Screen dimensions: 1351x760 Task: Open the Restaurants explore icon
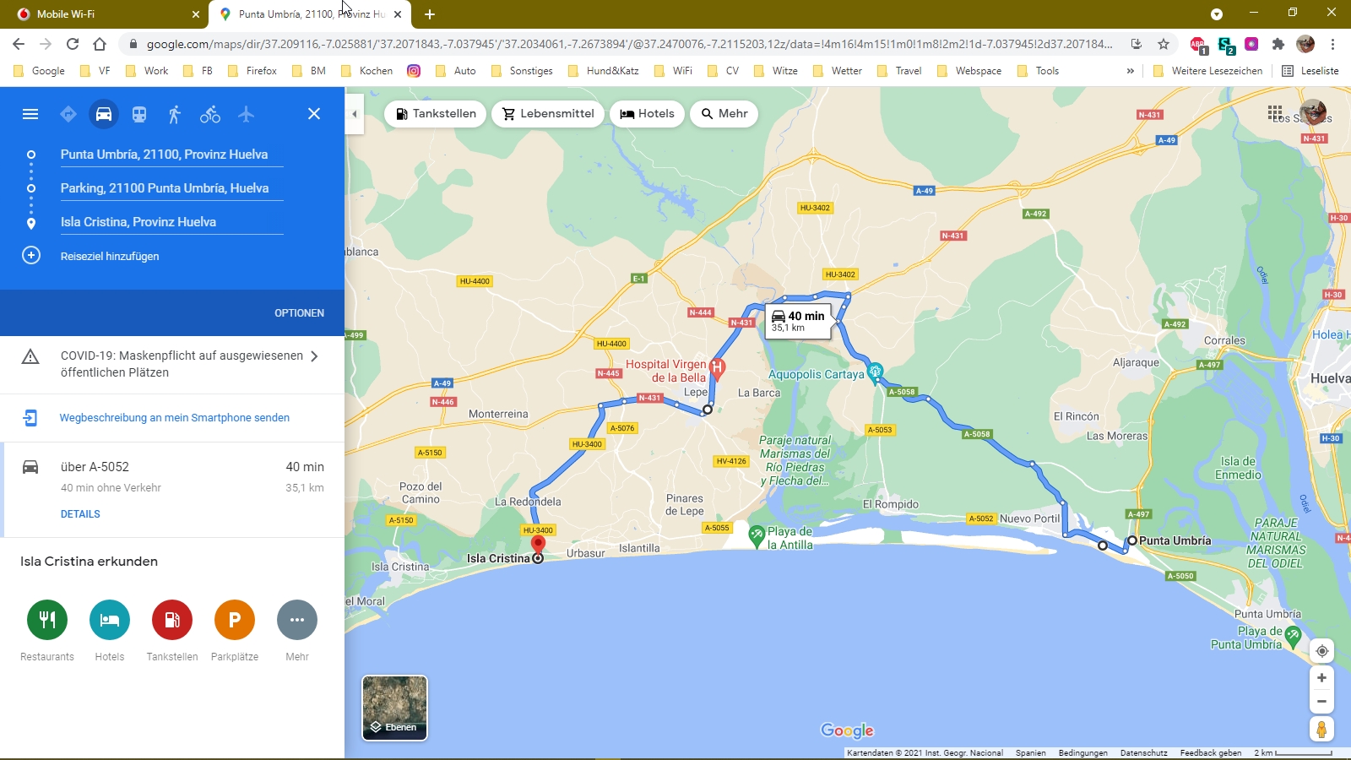point(47,620)
